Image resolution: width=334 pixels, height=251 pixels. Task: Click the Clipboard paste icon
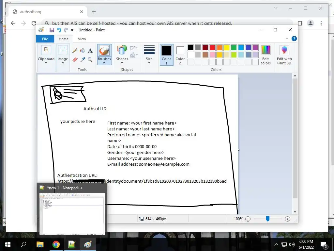pos(46,50)
